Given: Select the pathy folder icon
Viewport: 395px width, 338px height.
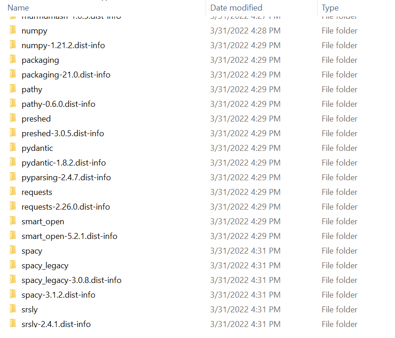Looking at the screenshot, I should pyautogui.click(x=13, y=89).
